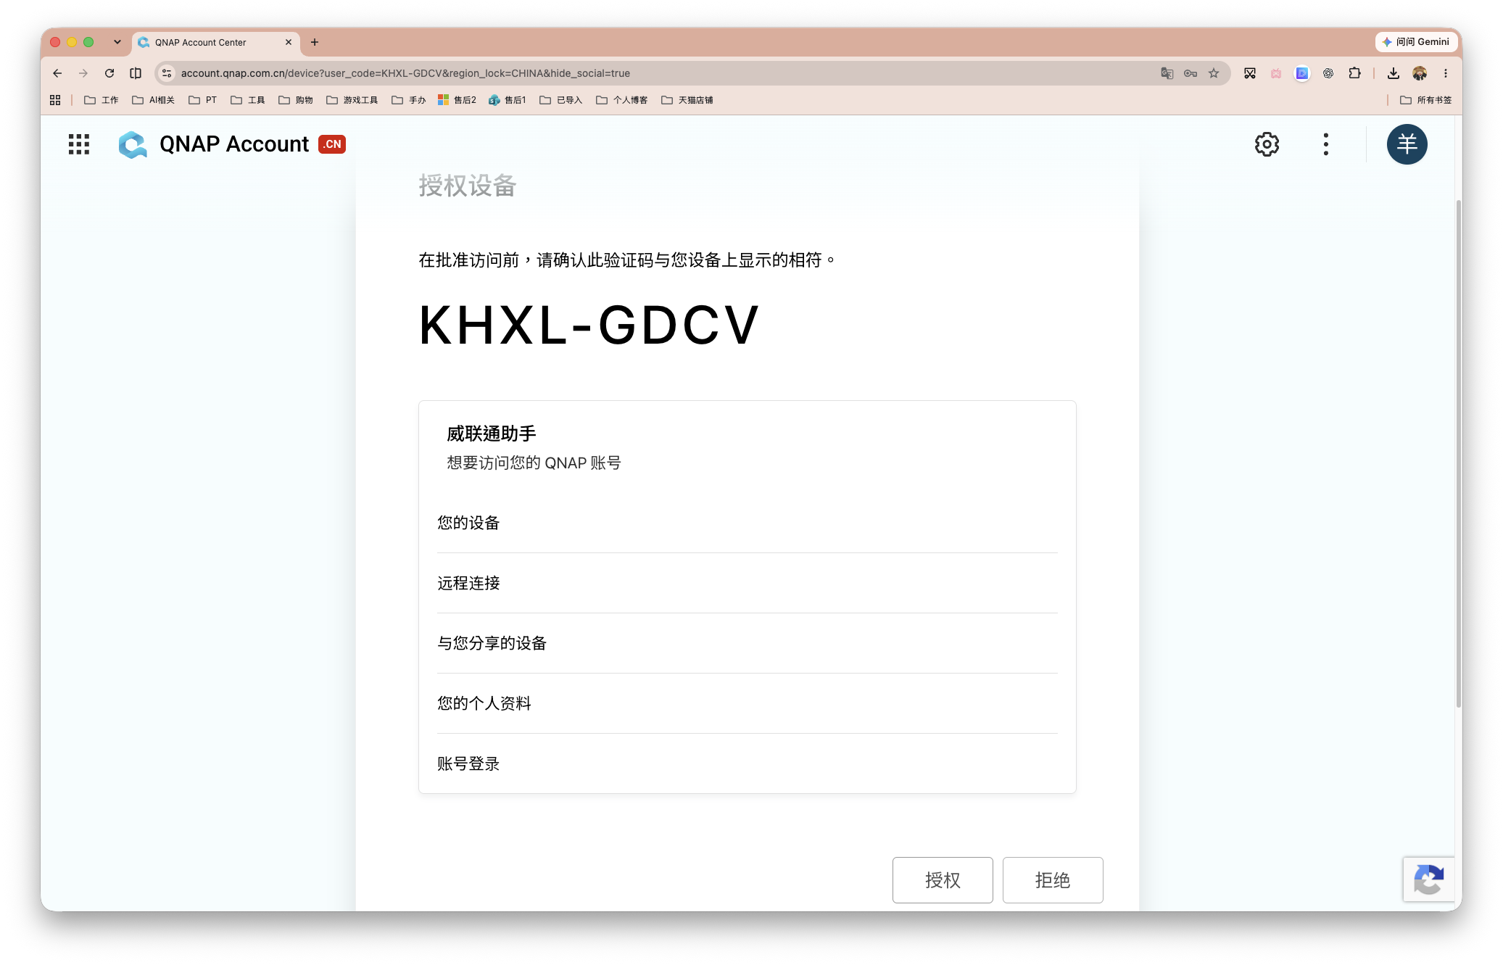Viewport: 1503px width, 965px height.
Task: Open the 工作 bookmark folder
Action: (x=101, y=100)
